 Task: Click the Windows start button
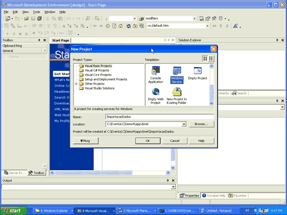pyautogui.click(x=13, y=211)
